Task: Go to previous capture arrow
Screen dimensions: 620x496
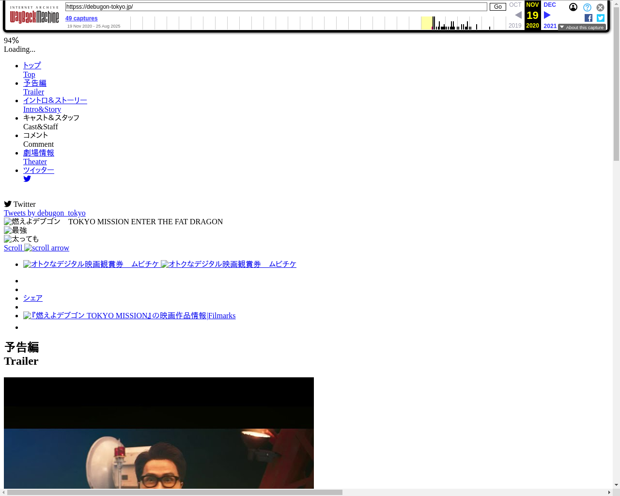Action: 518,15
